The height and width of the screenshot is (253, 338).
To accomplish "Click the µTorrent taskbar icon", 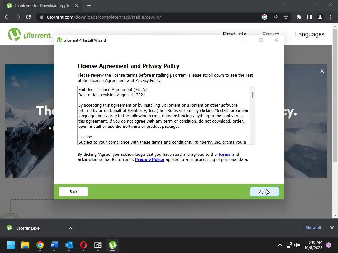I will pyautogui.click(x=113, y=245).
